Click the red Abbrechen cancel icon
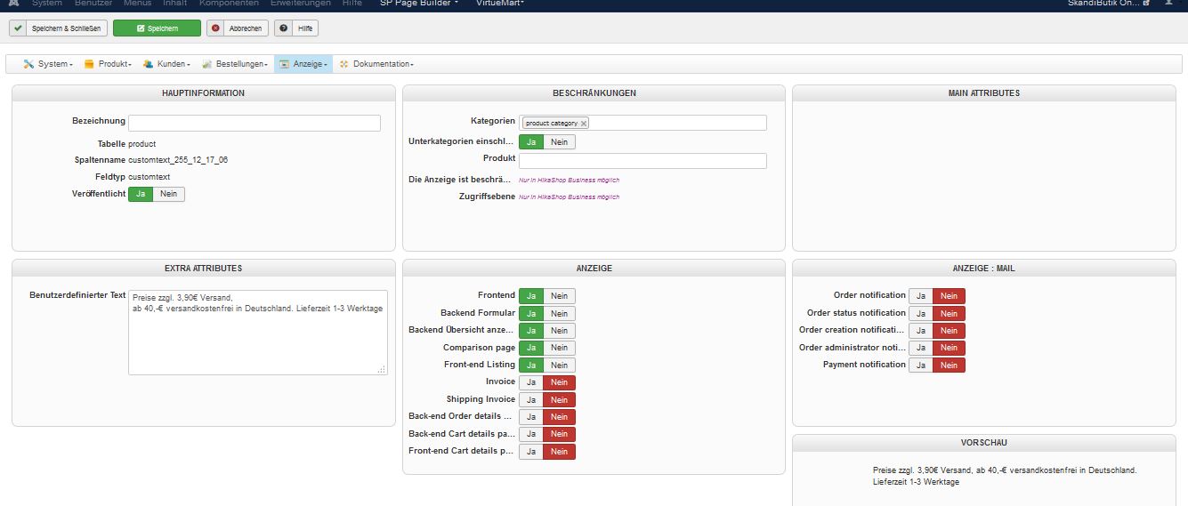Image resolution: width=1188 pixels, height=506 pixels. click(x=215, y=28)
